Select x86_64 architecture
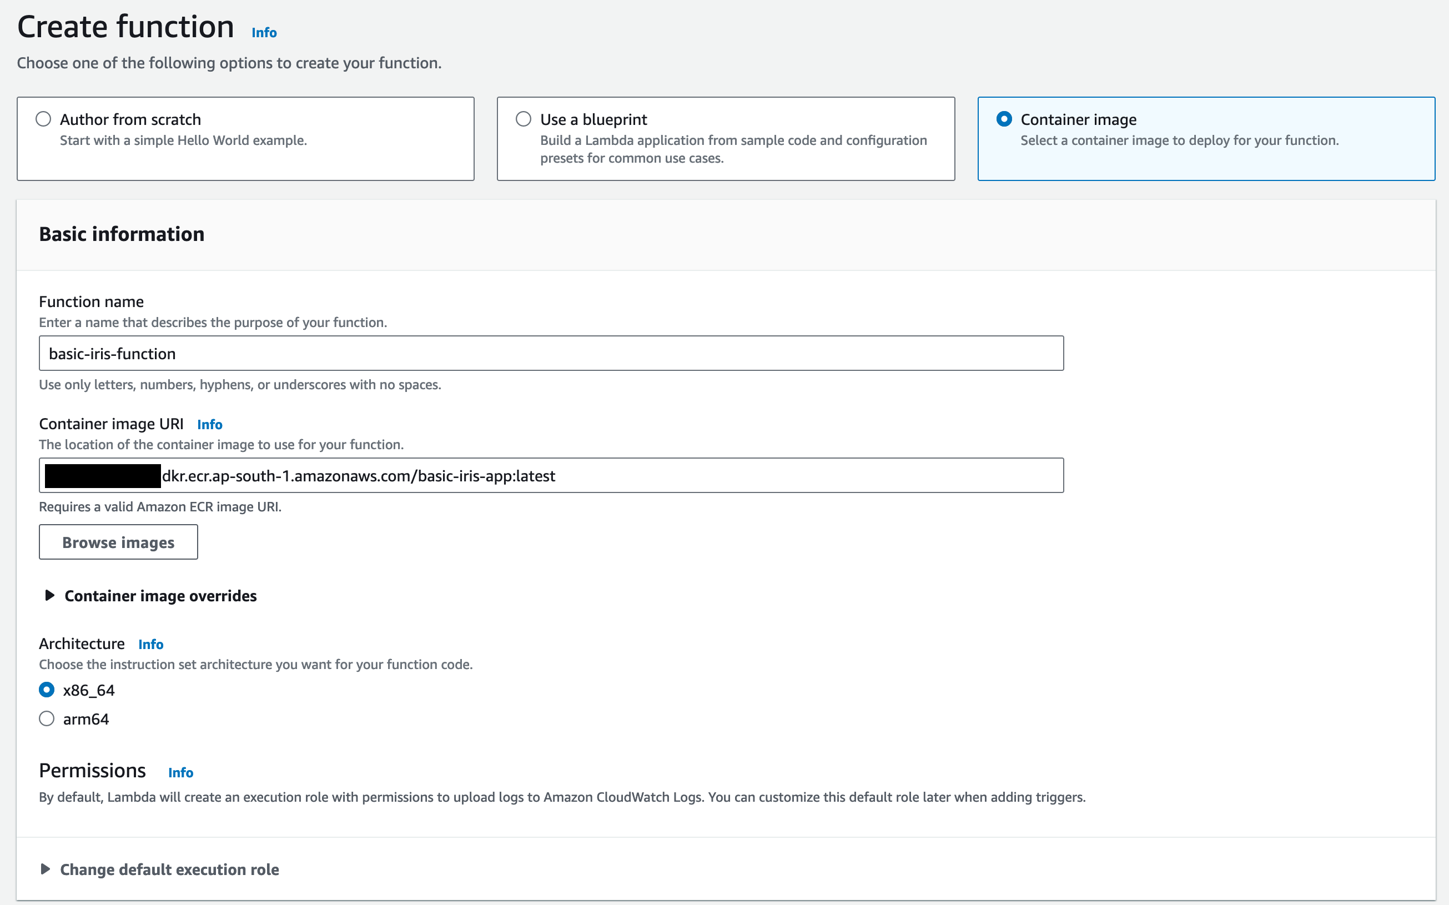Image resolution: width=1449 pixels, height=905 pixels. pos(47,690)
